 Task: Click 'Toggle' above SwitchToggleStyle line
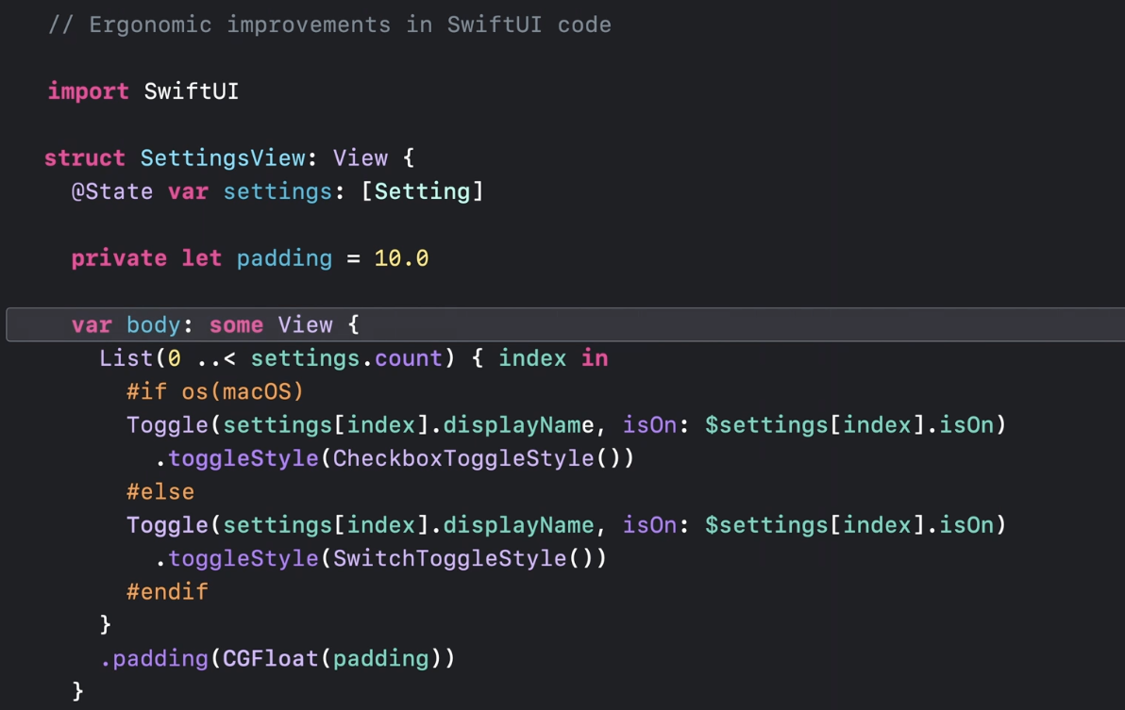167,525
